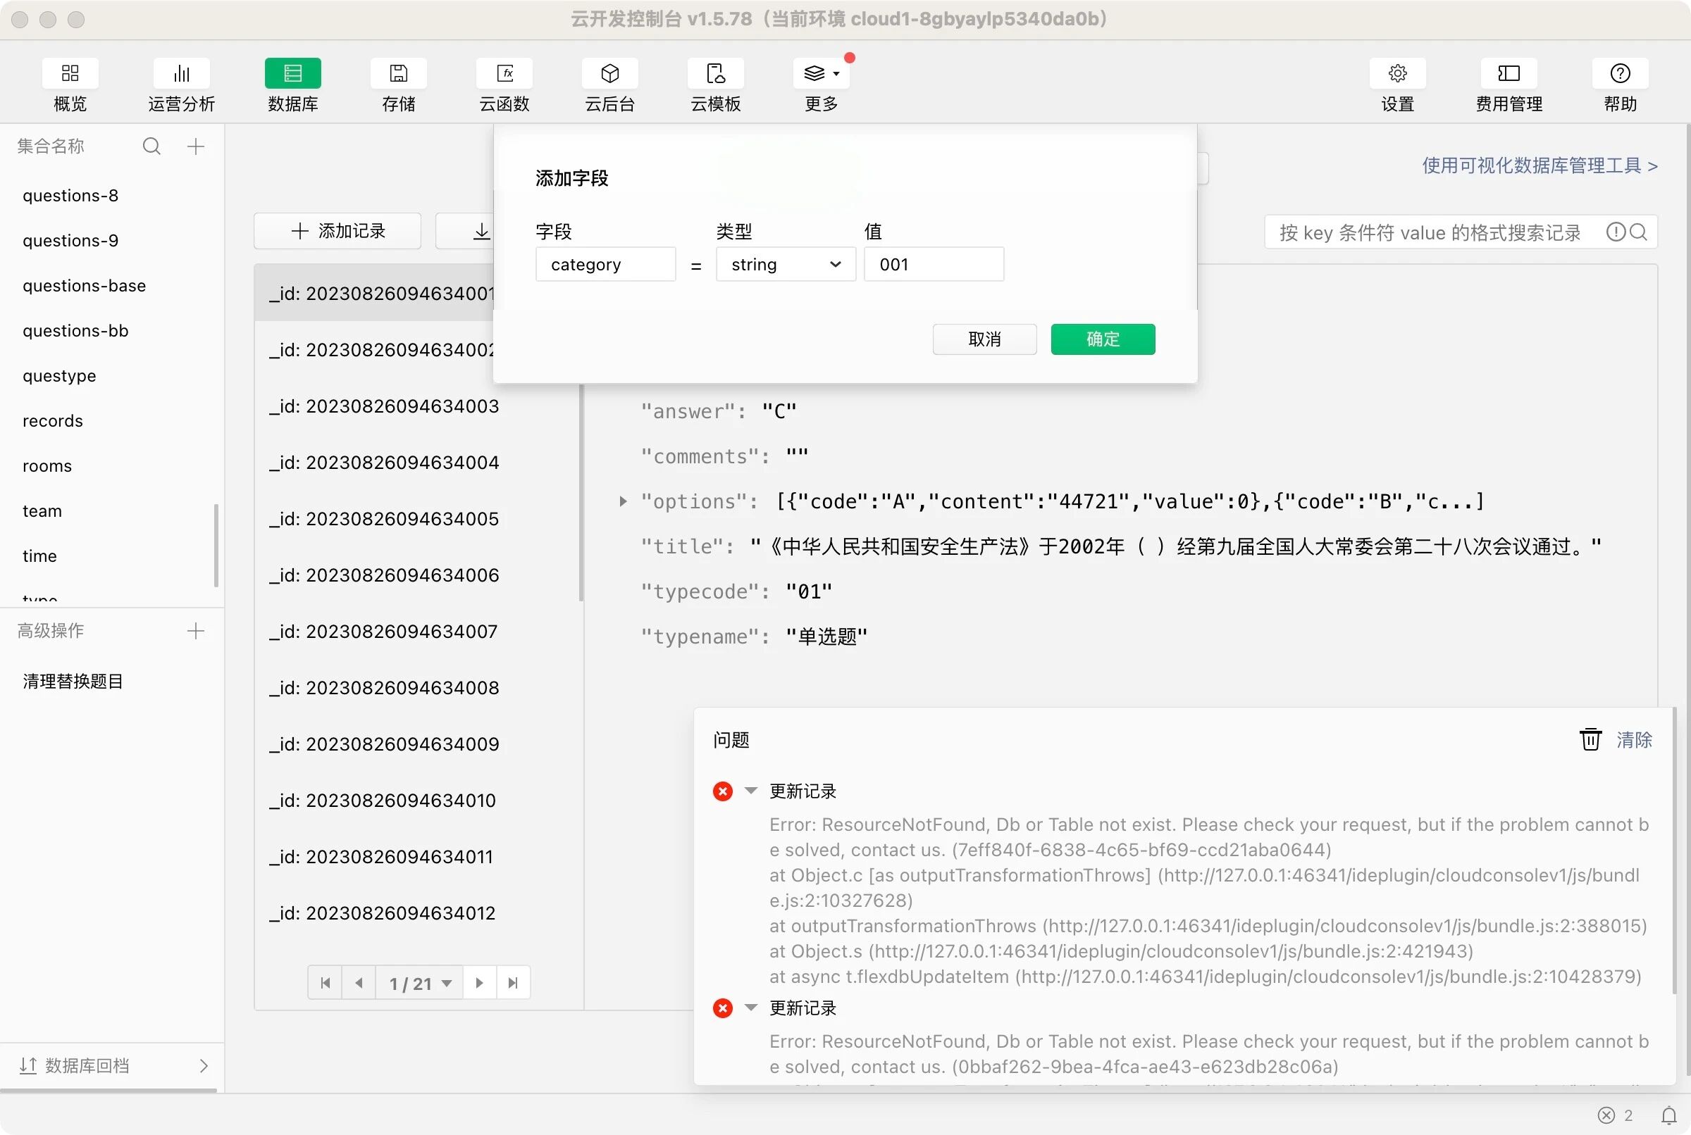Open 云后台 cube icon
The width and height of the screenshot is (1691, 1135).
[609, 73]
